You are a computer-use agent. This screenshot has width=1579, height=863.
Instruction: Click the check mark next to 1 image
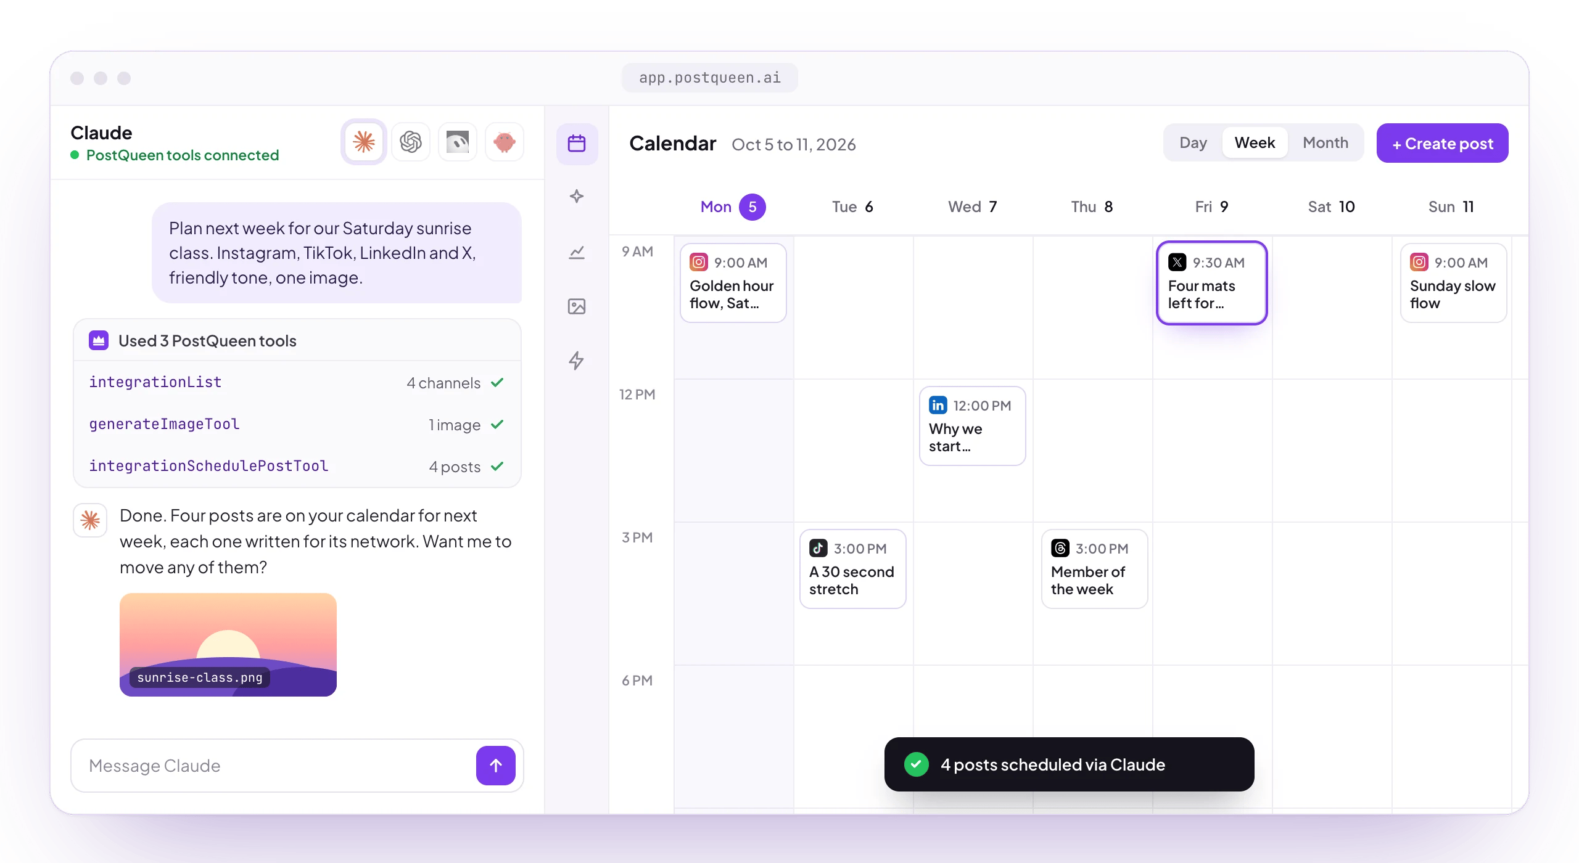pos(497,425)
